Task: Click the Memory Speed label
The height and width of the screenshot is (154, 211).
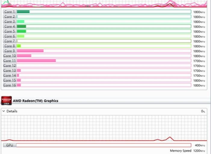Action: (181, 151)
